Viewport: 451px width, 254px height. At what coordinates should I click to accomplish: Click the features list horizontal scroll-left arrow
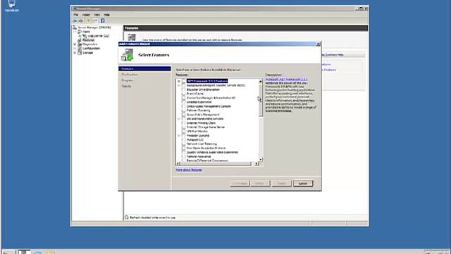coord(178,164)
